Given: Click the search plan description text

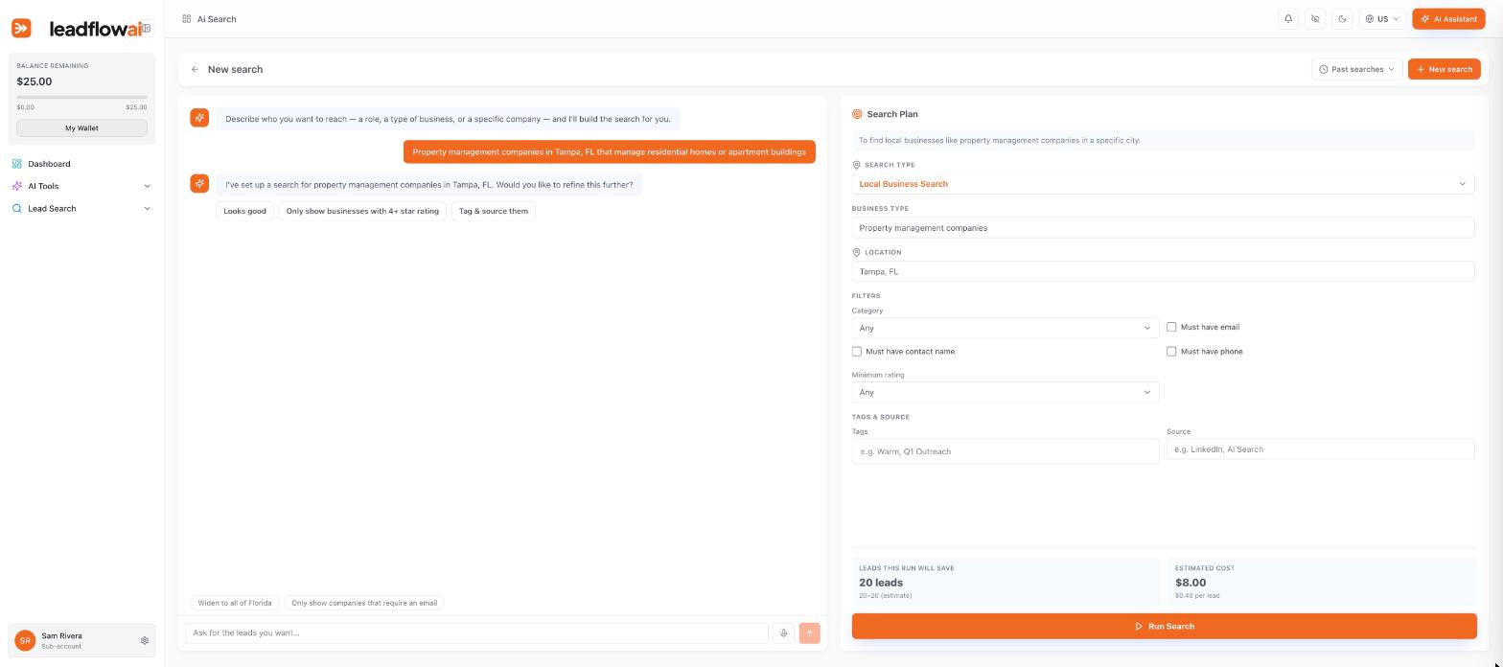Looking at the screenshot, I should [1000, 140].
